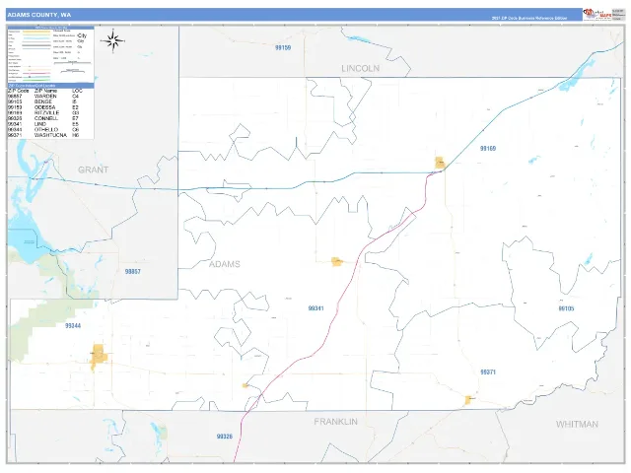This screenshot has height=473, width=631.
Task: Click the blue lake at the northeast county border
Action: point(576,77)
